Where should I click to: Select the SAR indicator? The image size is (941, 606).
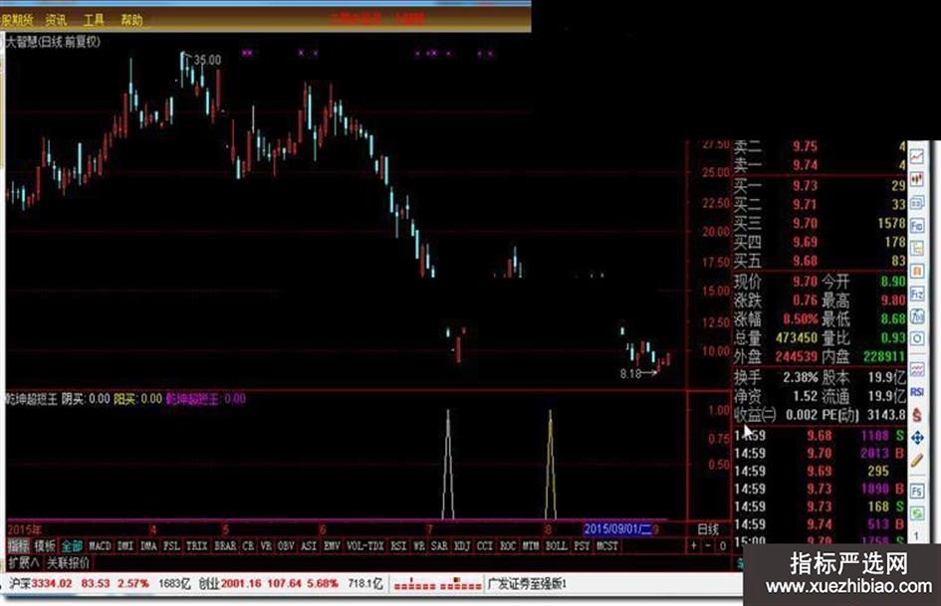click(439, 546)
